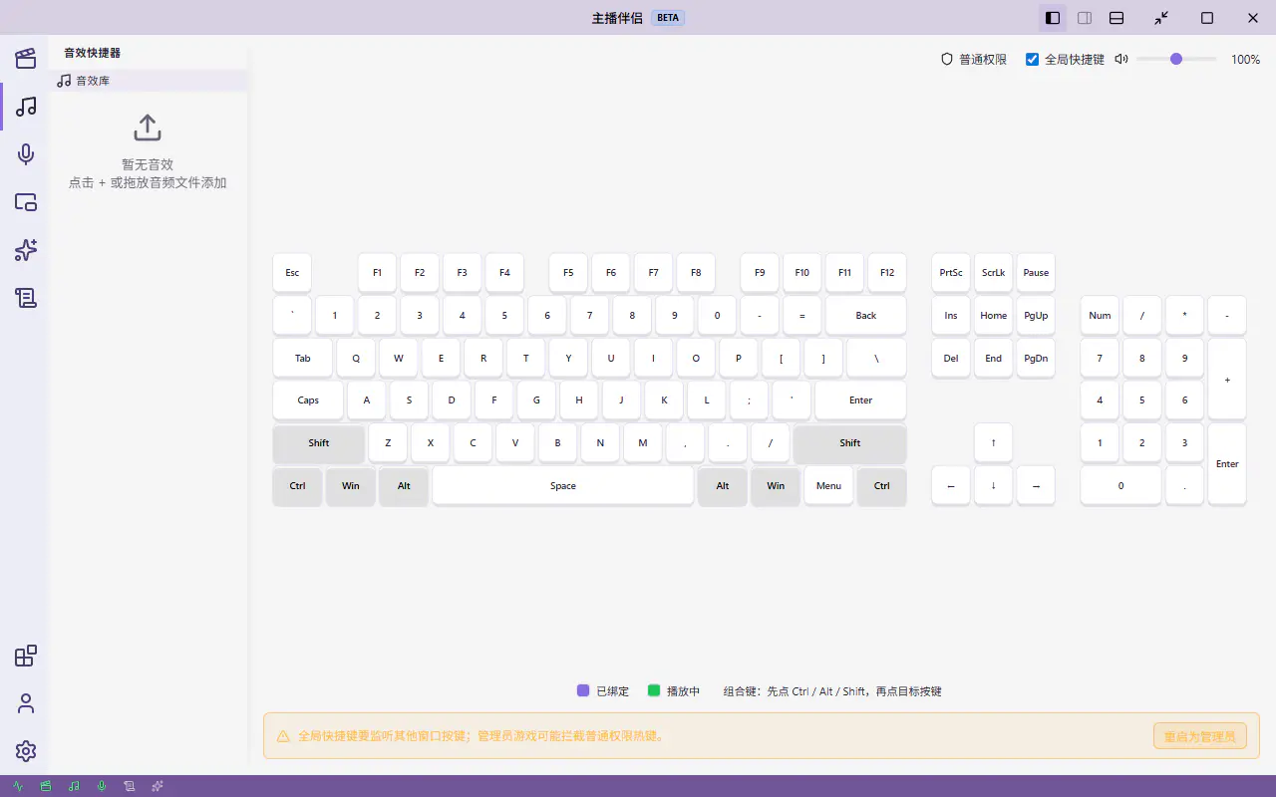Click the upload icon in the empty sound library
The width and height of the screenshot is (1276, 797).
[148, 128]
